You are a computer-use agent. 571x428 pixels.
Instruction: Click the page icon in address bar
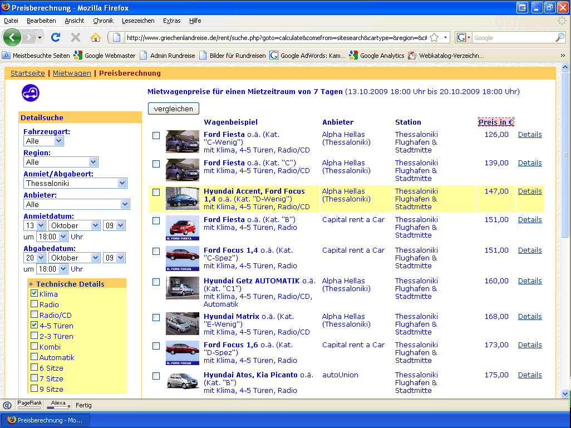pos(116,37)
